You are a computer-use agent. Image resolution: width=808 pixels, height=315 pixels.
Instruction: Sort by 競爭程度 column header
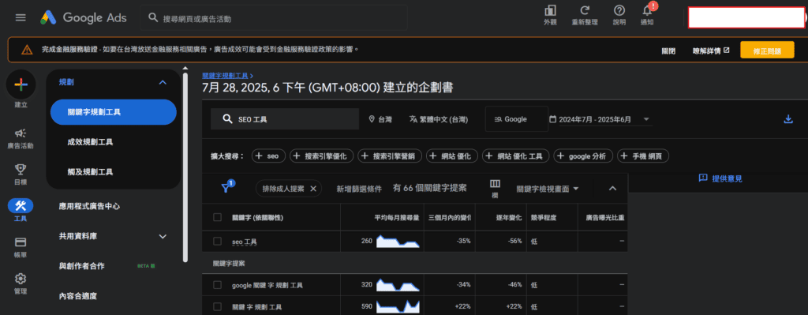click(x=543, y=218)
